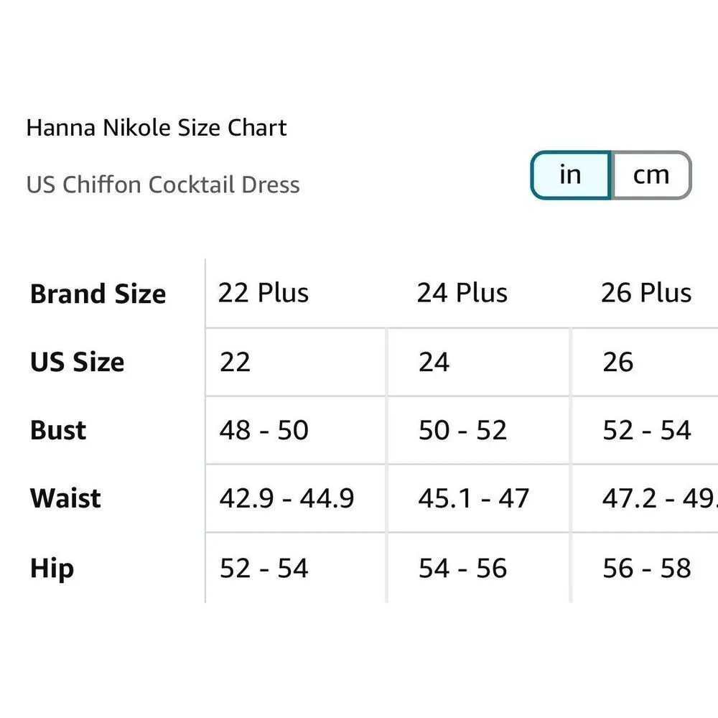
Task: Click the '24 Plus' column heading
Action: click(462, 293)
